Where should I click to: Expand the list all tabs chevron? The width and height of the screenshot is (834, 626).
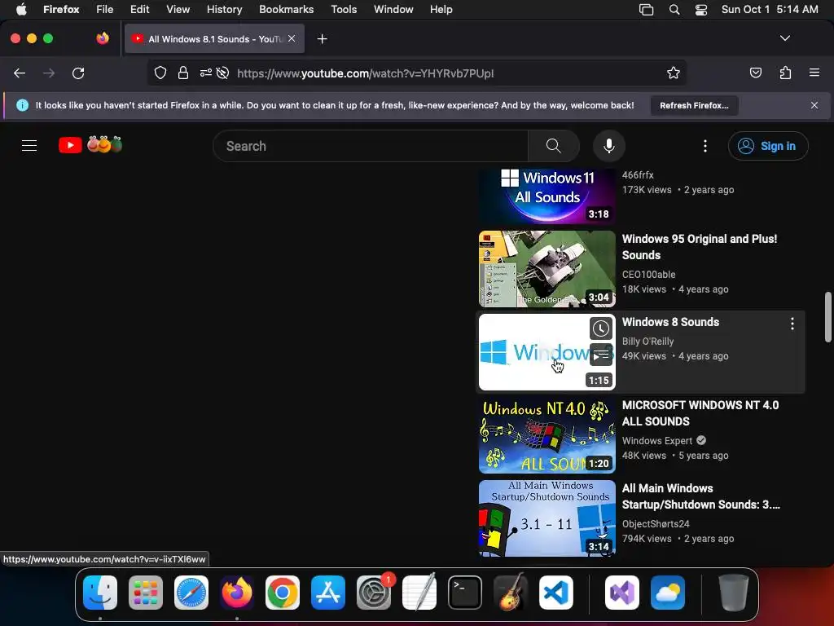click(784, 38)
